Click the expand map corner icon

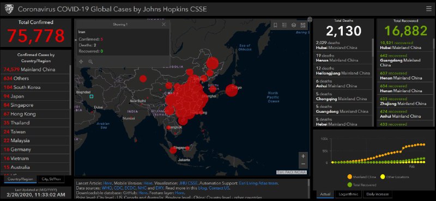click(310, 19)
